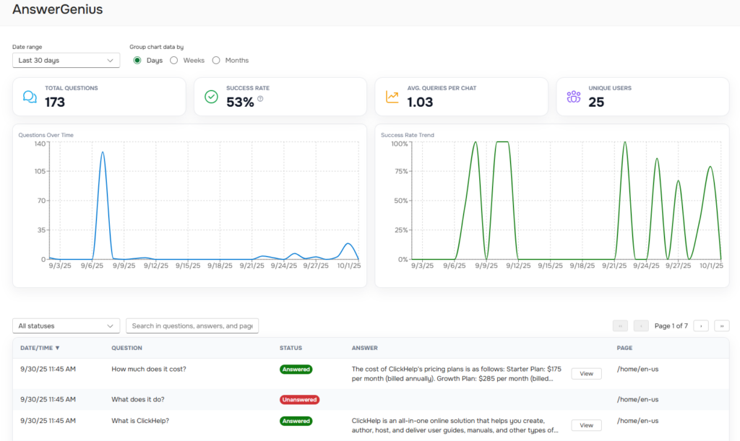Viewport: 740px width, 441px height.
Task: Click the search questions input field
Action: tap(192, 326)
